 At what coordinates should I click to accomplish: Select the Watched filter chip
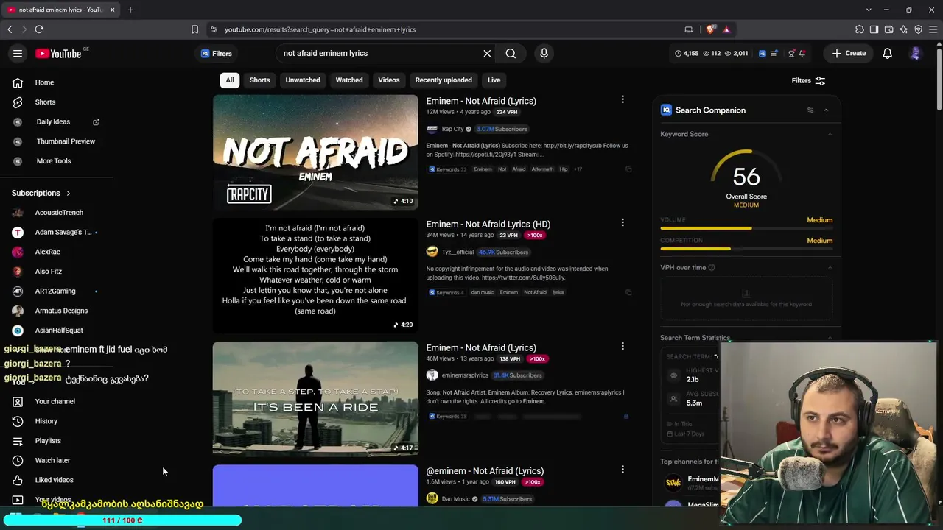point(349,80)
